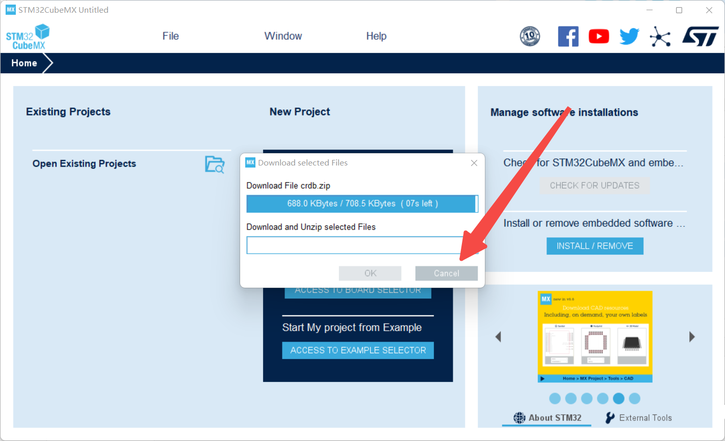Browse with the open-folder search icon

point(215,164)
